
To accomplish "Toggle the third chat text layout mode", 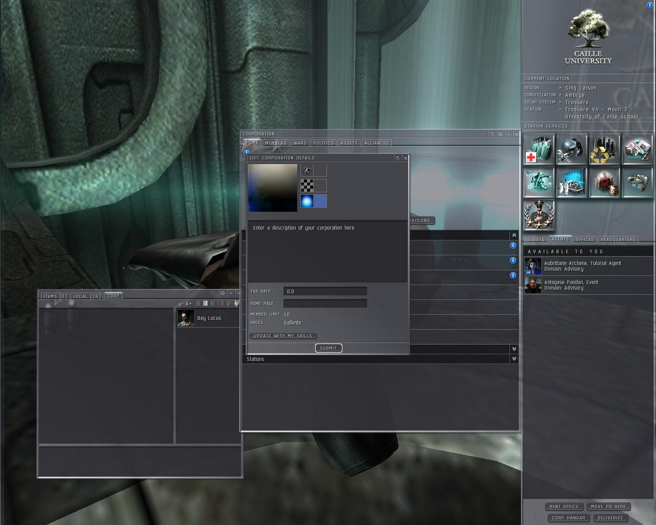I will click(x=212, y=304).
